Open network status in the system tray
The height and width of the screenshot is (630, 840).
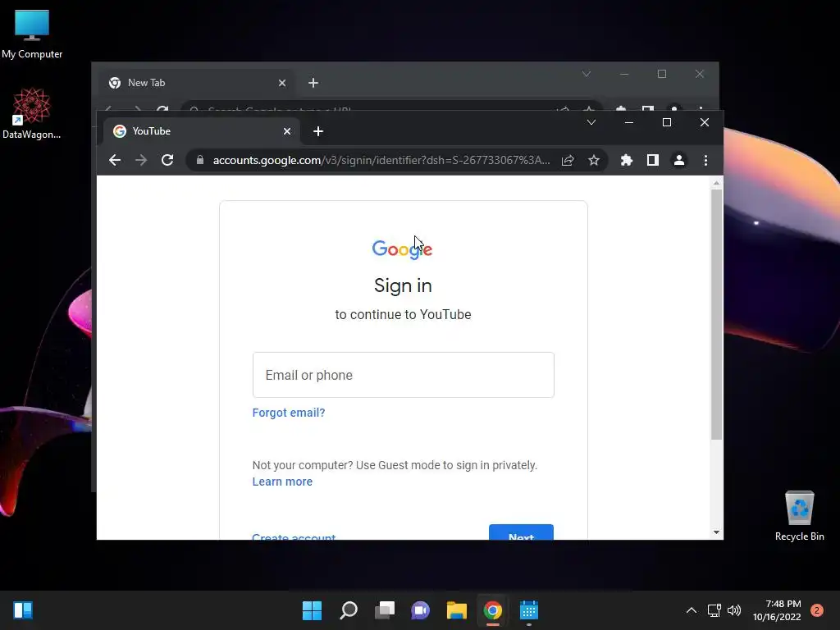(714, 610)
